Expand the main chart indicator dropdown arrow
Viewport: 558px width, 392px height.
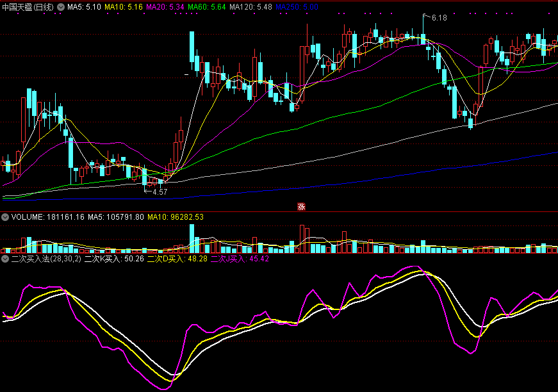(x=61, y=7)
